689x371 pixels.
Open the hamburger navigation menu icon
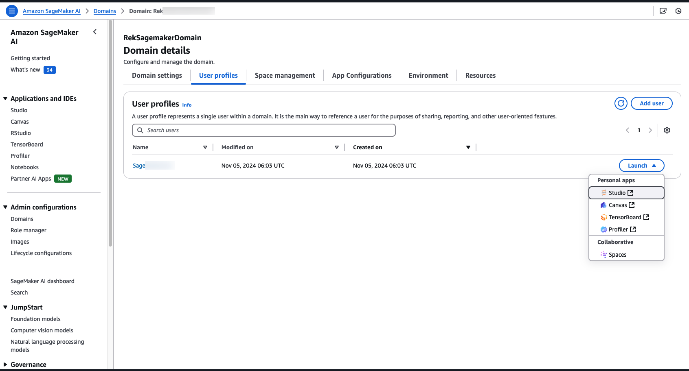click(x=12, y=11)
